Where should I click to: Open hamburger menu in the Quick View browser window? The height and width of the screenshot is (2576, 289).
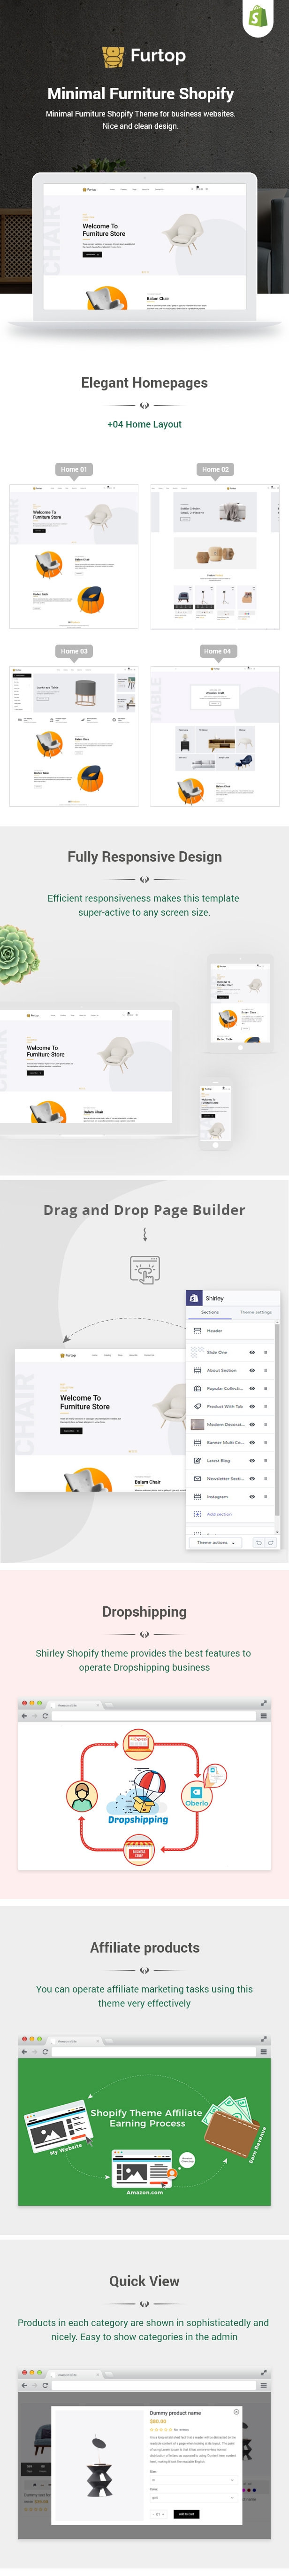[263, 2385]
